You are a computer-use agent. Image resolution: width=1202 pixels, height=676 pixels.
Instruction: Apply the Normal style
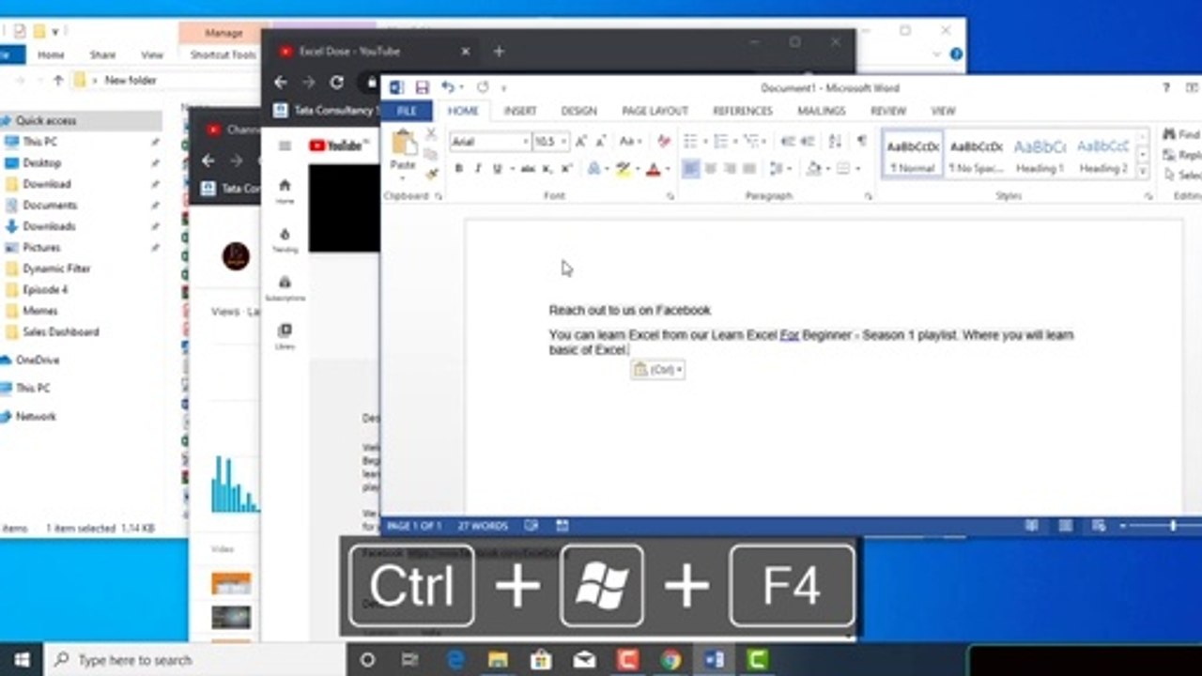(913, 155)
